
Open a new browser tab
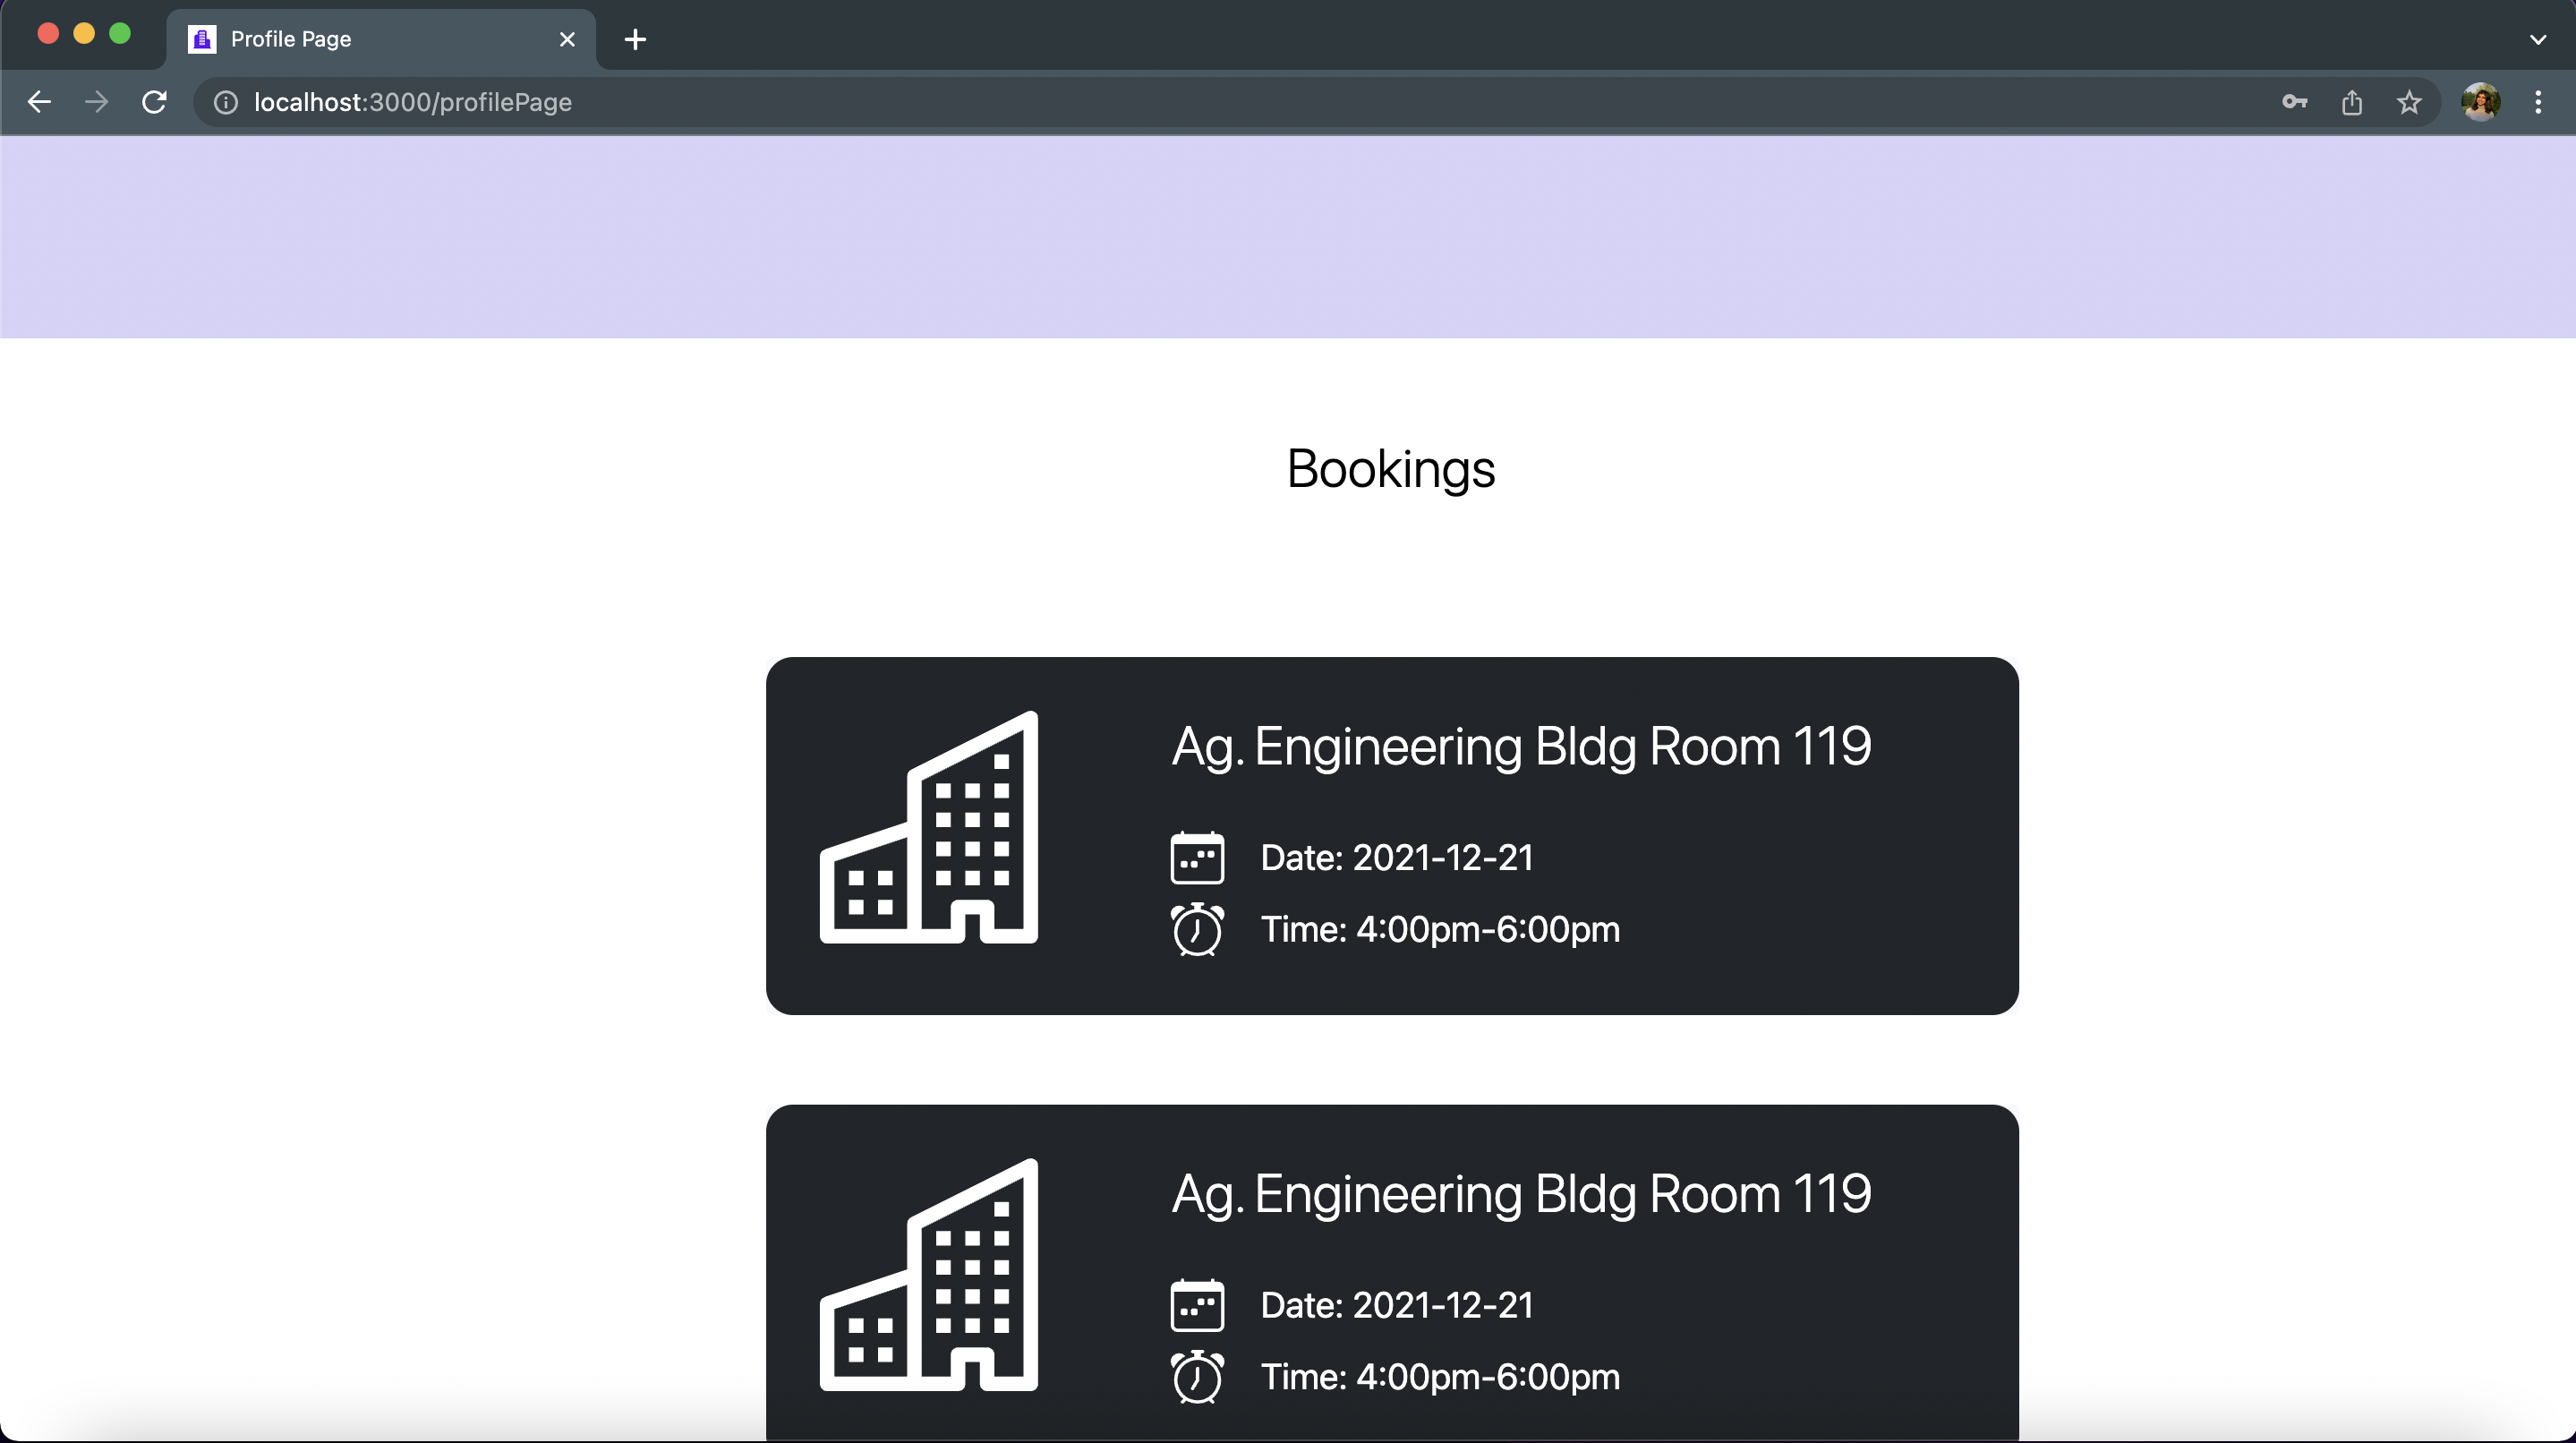point(635,39)
